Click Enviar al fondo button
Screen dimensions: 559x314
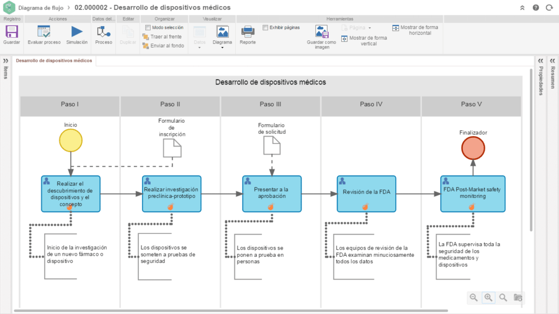tap(163, 46)
